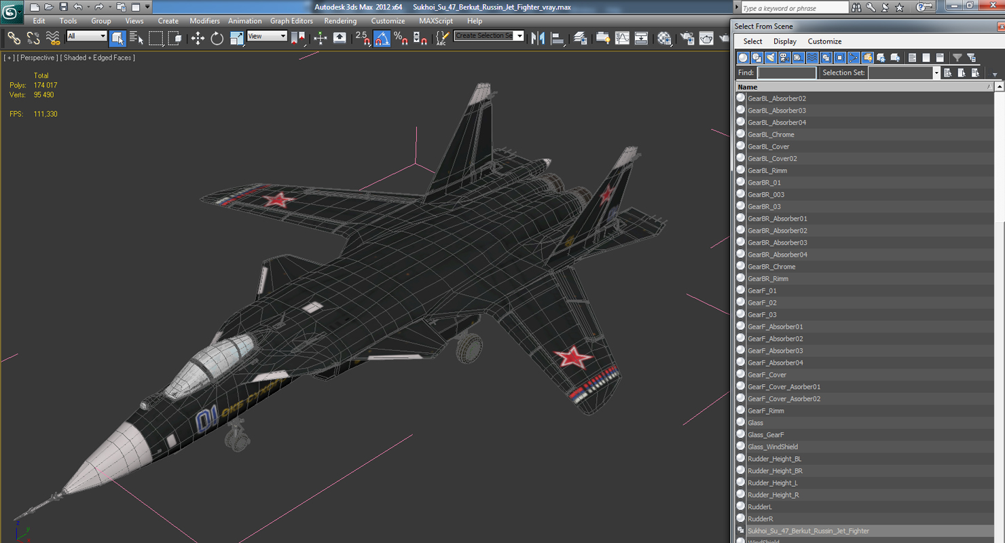1005x543 pixels.
Task: Click the Unlink Selection tool
Action: click(33, 38)
